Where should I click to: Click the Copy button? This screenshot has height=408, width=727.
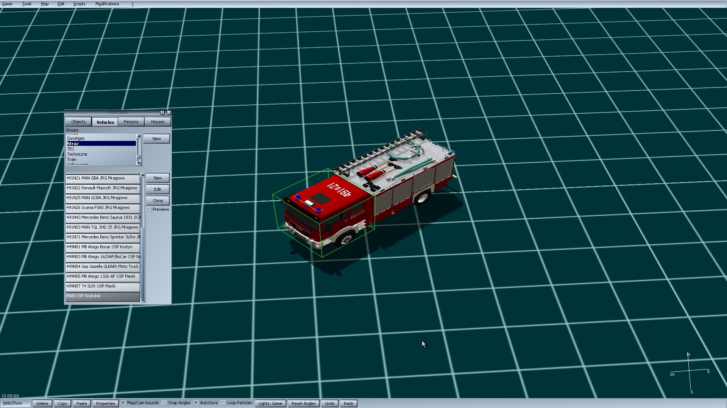click(x=62, y=403)
